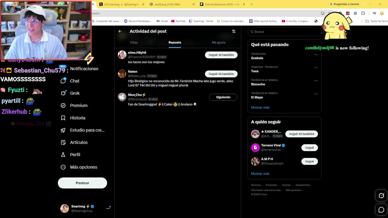Expand Mostrar más under A quién seguir
388x218 pixels.
click(x=260, y=174)
